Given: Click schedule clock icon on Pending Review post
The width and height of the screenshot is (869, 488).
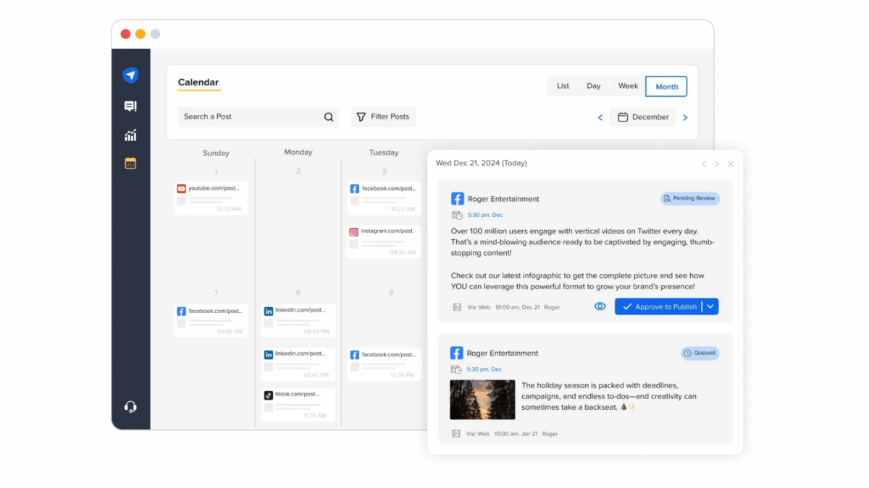Looking at the screenshot, I should [457, 215].
